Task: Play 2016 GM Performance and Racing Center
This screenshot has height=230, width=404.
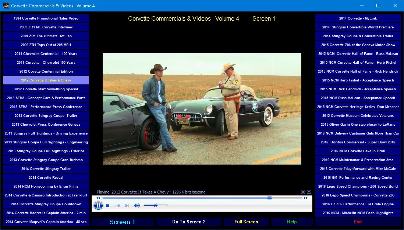Action: 358,177
